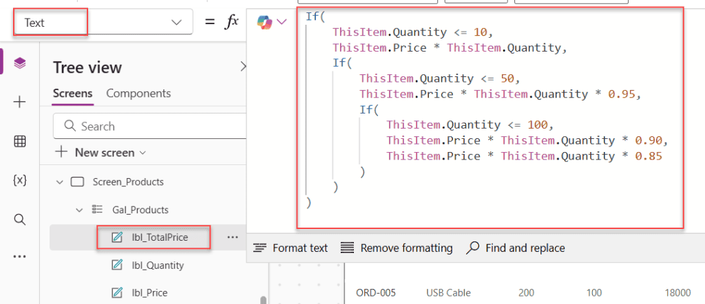
Task: Open the Variables {x} icon
Action: 20,180
